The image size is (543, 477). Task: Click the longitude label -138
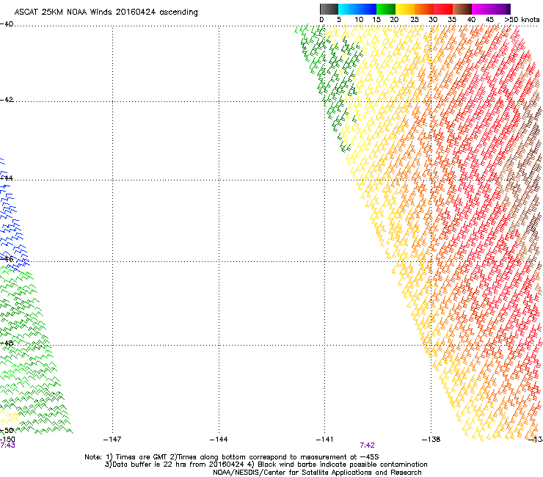[431, 440]
